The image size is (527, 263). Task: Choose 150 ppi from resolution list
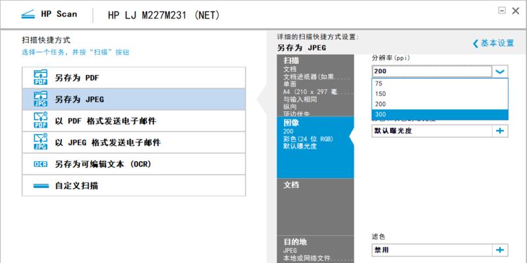pyautogui.click(x=440, y=94)
